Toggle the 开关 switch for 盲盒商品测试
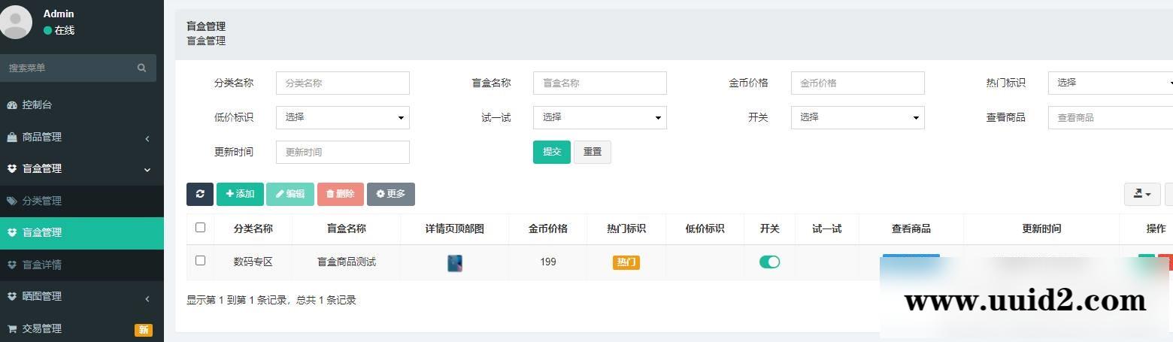1173x342 pixels. click(769, 262)
